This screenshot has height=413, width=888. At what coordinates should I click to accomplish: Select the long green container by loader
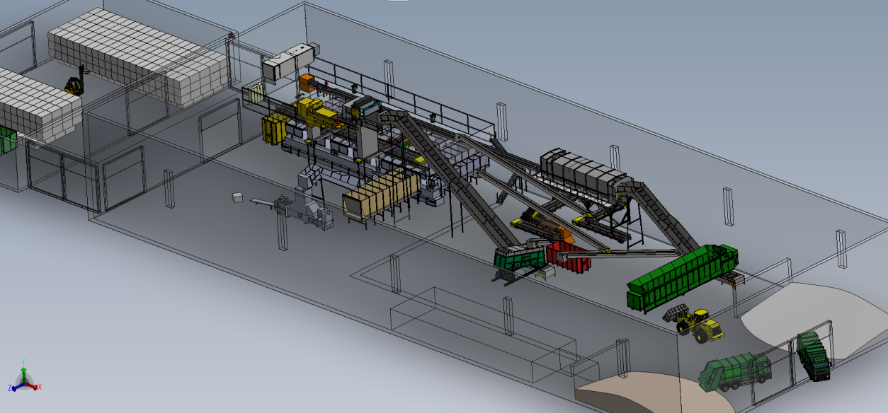click(683, 277)
